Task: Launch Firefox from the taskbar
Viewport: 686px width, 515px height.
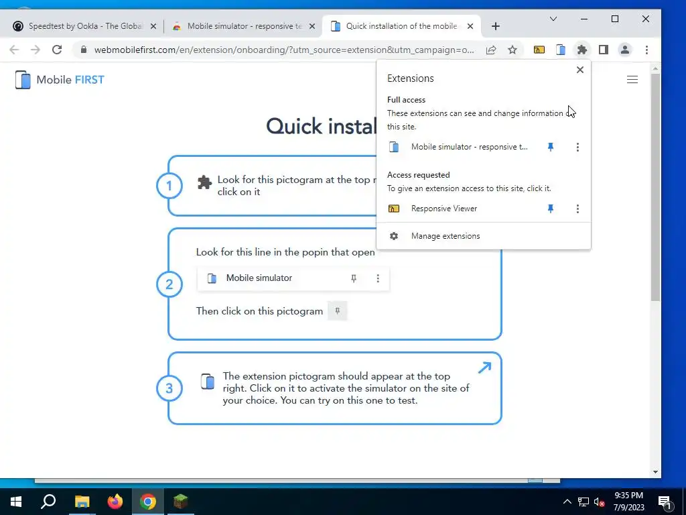Action: (x=115, y=502)
